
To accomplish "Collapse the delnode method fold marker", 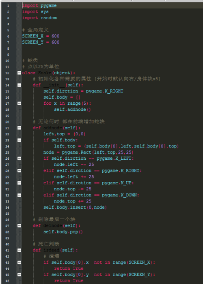I will click(19, 226).
